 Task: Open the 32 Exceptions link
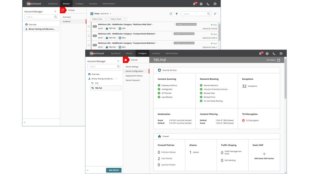(250, 86)
